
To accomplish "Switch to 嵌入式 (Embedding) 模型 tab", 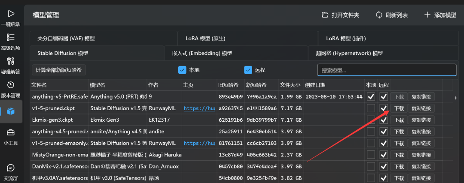I will [236, 53].
